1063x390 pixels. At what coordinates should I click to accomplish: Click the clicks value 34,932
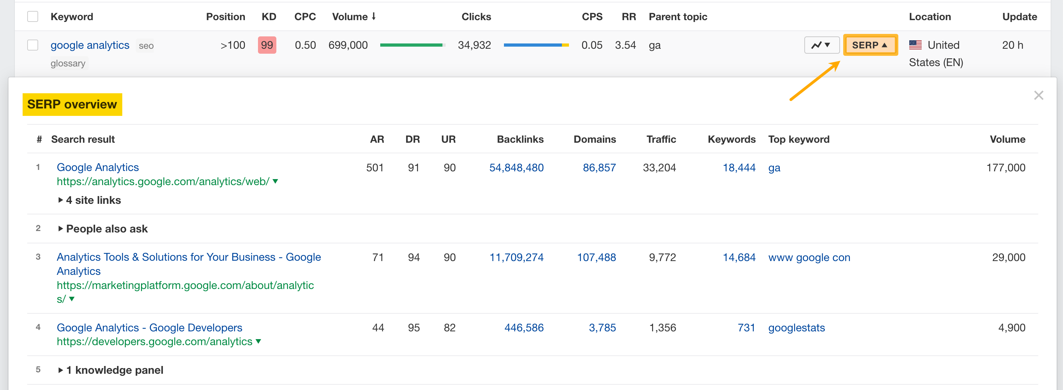pos(474,45)
